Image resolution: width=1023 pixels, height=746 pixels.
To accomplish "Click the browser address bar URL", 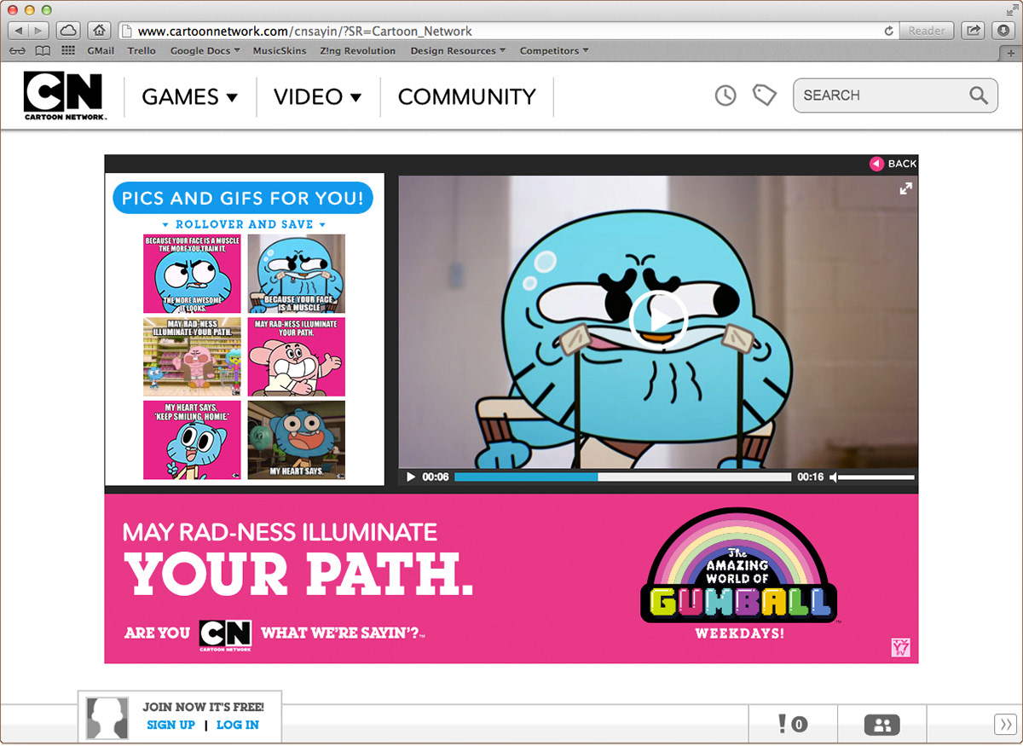I will click(x=305, y=31).
